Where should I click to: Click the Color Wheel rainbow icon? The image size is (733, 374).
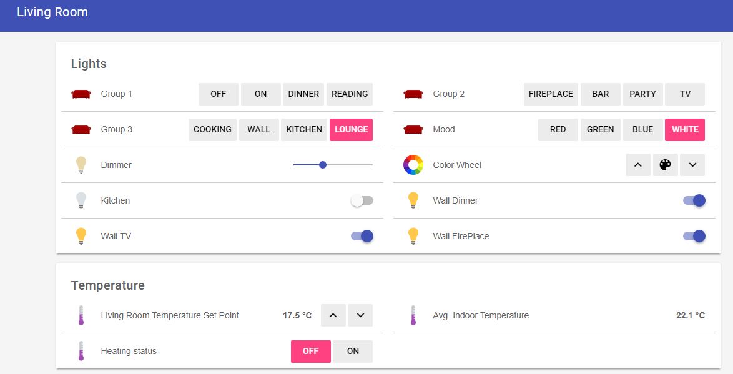[413, 165]
